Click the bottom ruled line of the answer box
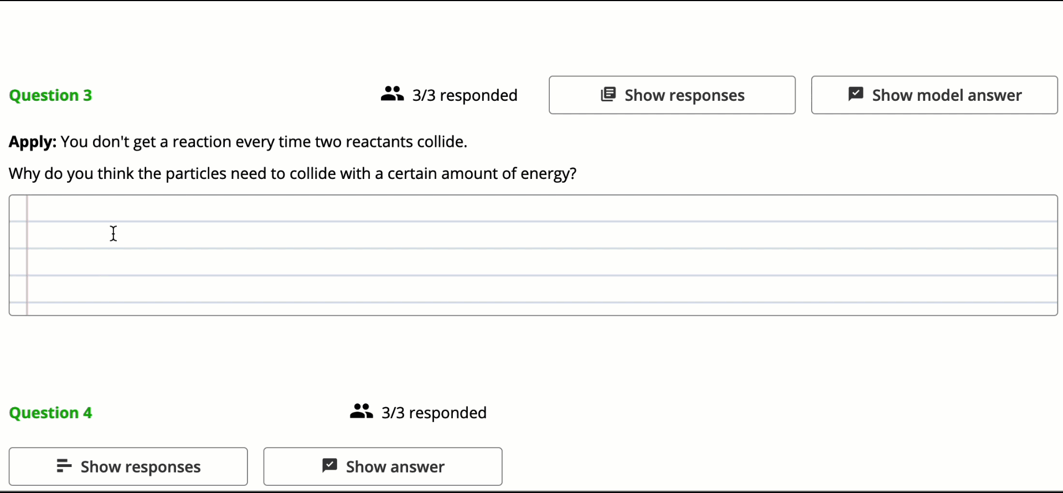 [x=533, y=302]
